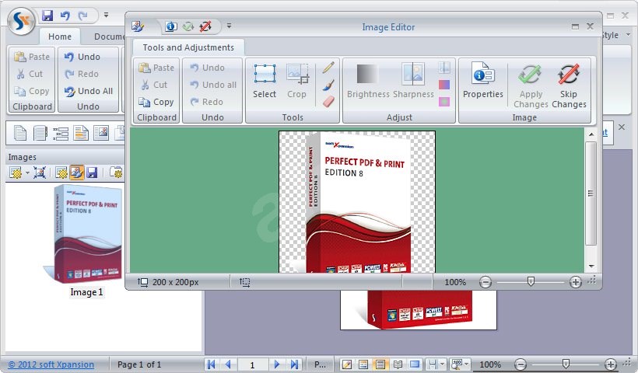Click the P... button in status bar
This screenshot has width=638, height=373.
(320, 364)
